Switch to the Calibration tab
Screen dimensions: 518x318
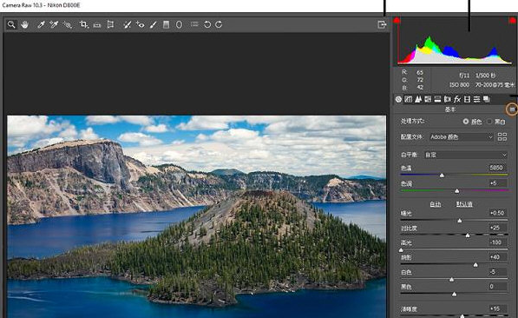pyautogui.click(x=467, y=99)
